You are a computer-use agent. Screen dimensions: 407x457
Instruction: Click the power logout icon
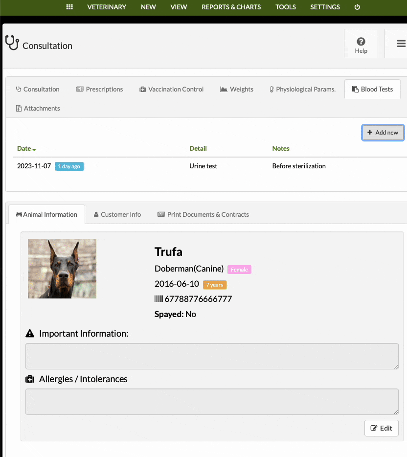click(x=357, y=7)
